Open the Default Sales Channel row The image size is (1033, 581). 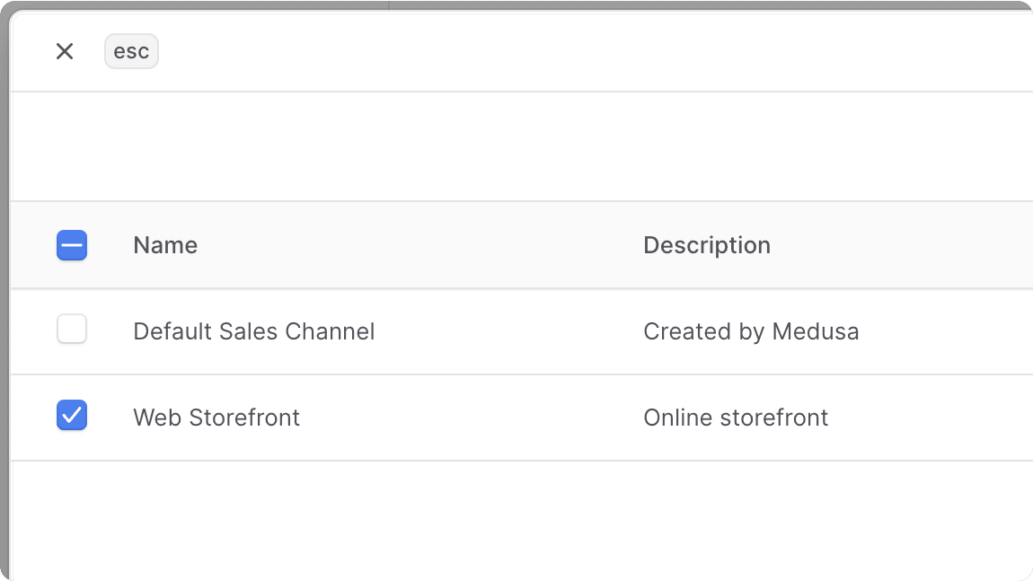(x=253, y=331)
